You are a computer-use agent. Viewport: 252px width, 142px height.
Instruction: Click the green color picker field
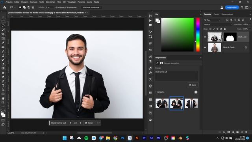click(x=178, y=35)
